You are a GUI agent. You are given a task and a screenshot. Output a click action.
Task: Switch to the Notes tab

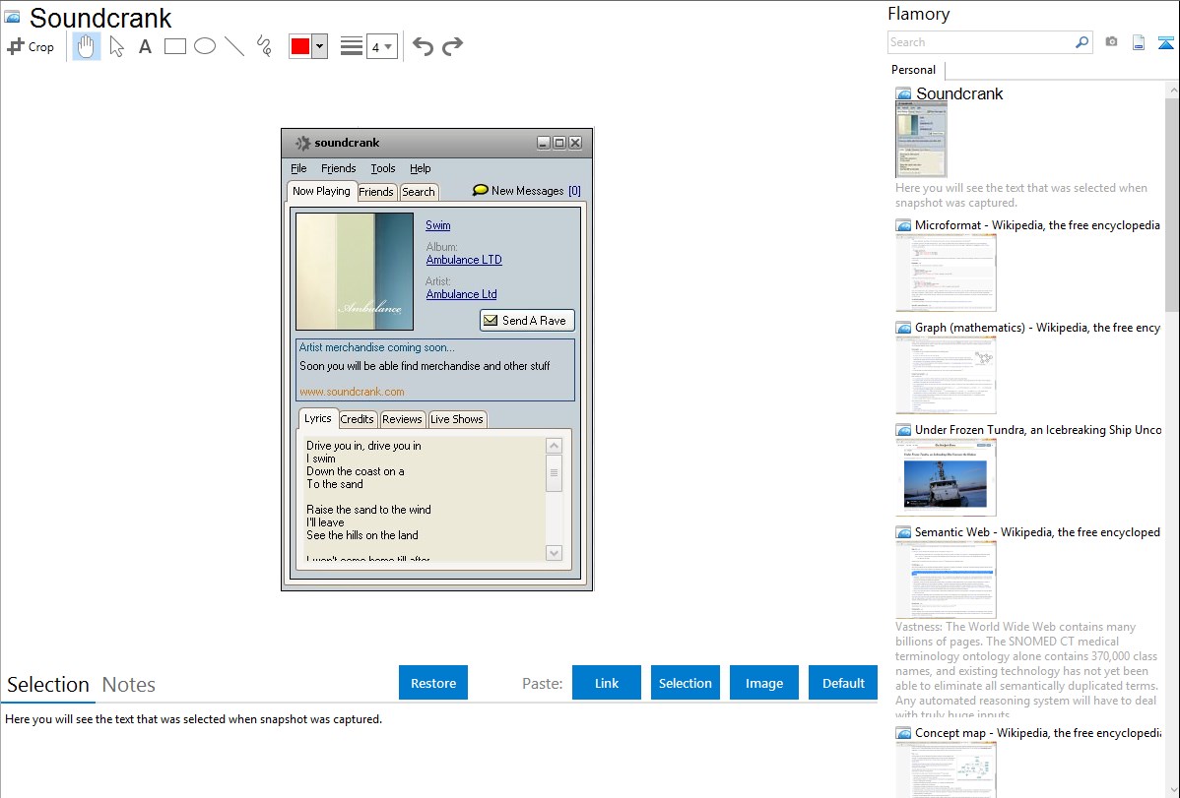coord(129,685)
